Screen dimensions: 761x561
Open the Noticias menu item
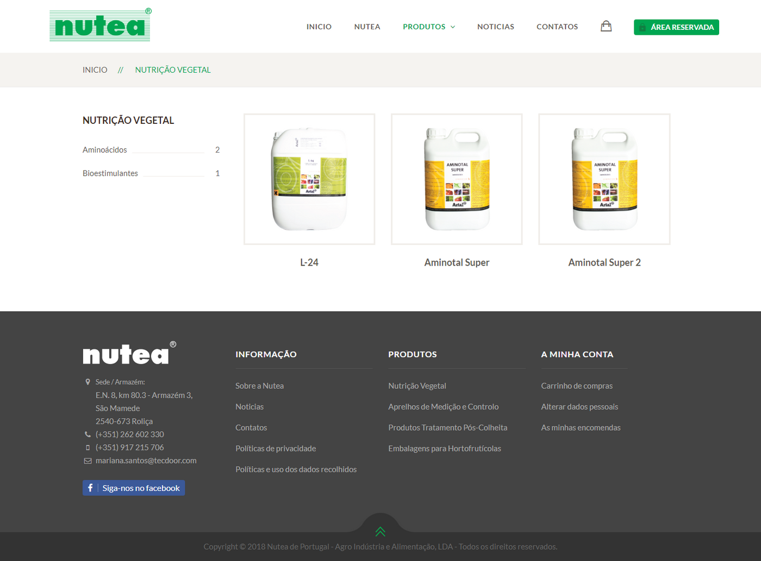[x=496, y=27]
